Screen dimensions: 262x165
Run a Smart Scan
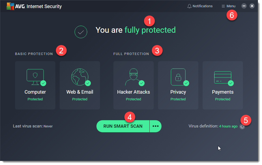pyautogui.click(x=123, y=126)
